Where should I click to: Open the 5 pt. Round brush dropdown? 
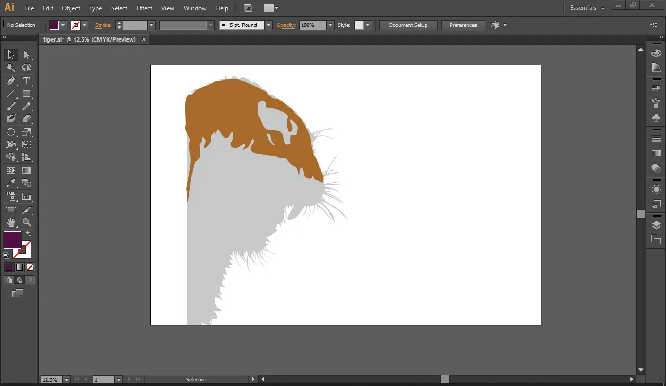[x=268, y=25]
